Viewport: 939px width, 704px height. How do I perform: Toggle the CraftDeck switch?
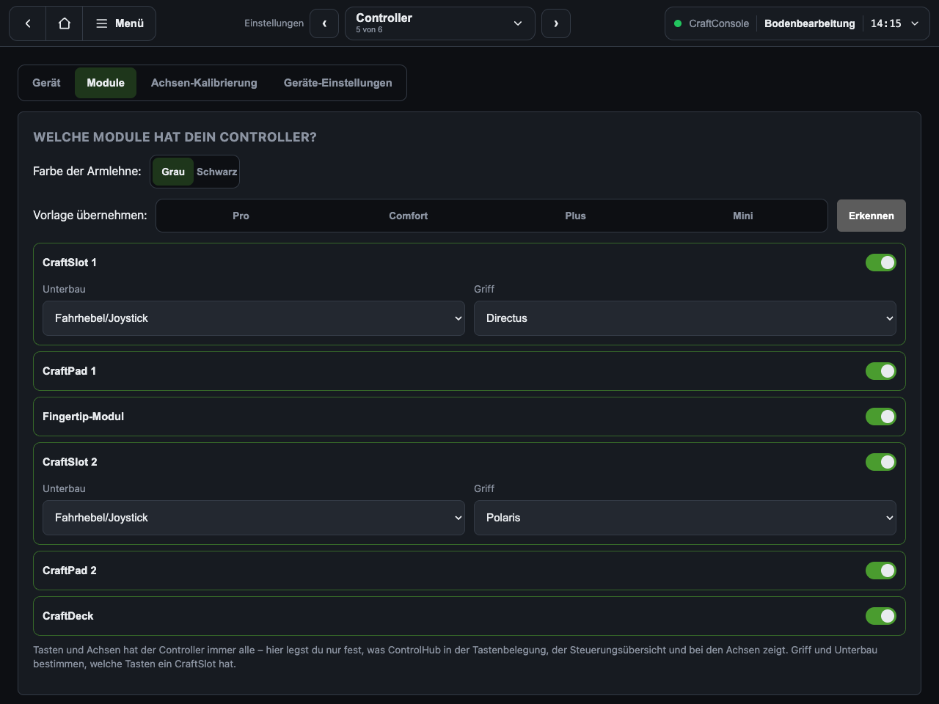pos(881,616)
